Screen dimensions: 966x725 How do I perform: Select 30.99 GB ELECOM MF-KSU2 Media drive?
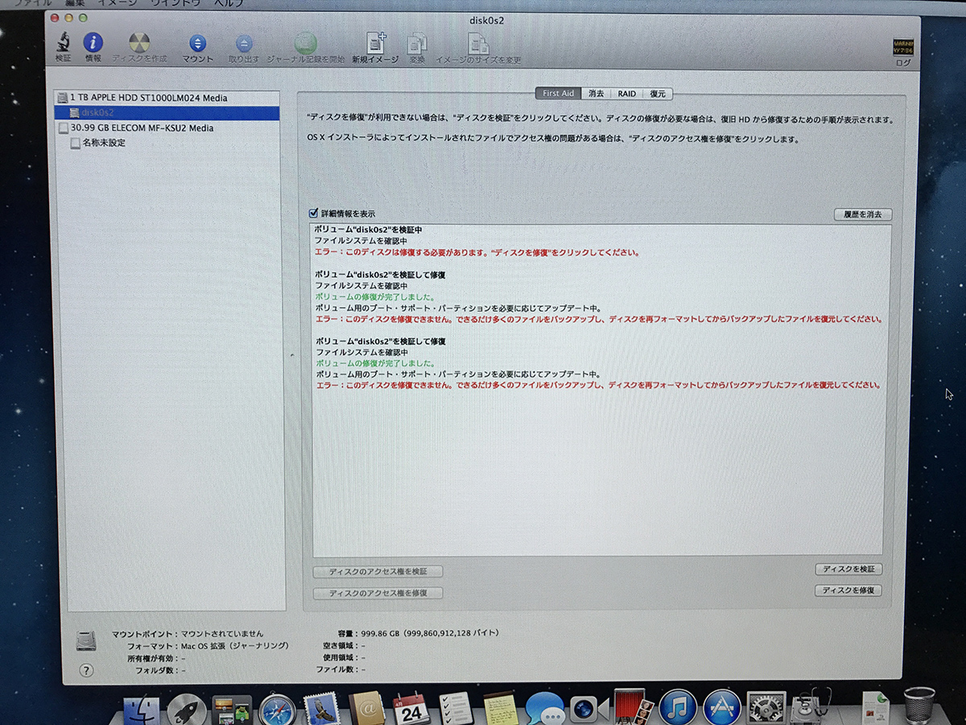coord(142,127)
